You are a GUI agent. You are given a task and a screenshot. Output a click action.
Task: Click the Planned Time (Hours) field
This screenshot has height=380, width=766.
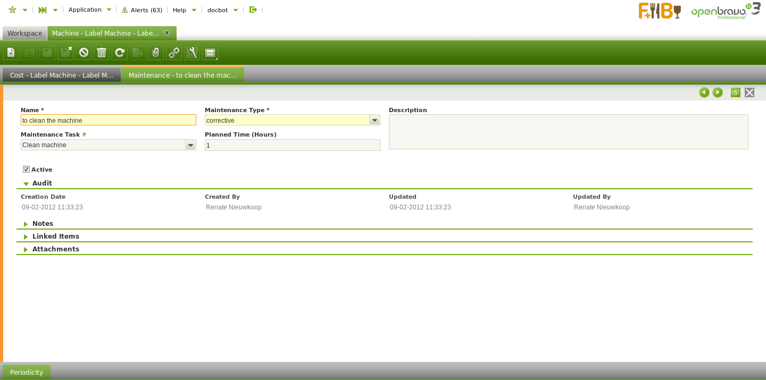(x=292, y=145)
